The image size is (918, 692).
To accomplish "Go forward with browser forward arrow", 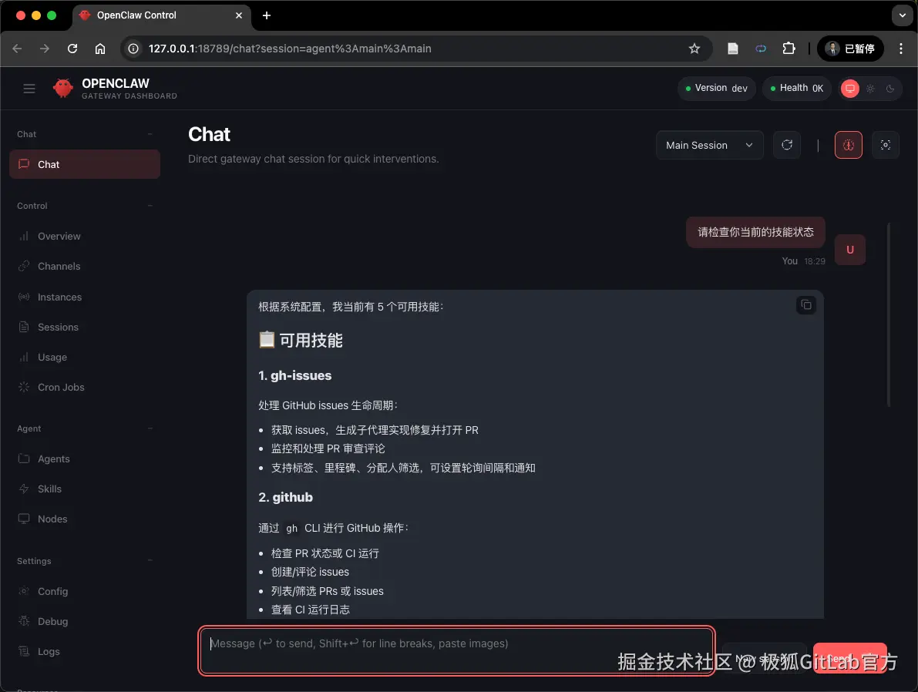I will click(x=45, y=49).
